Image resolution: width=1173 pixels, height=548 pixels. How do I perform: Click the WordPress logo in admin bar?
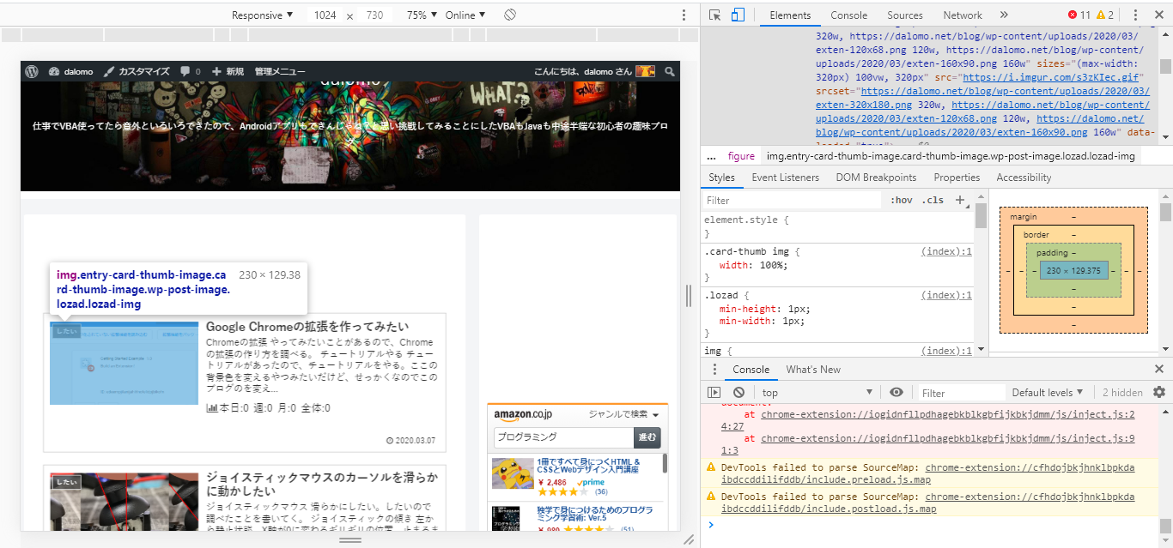tap(33, 72)
